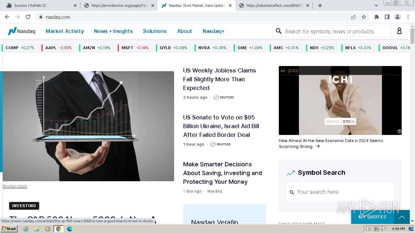Open the Chrome three-dot menu
Image resolution: width=415 pixels, height=233 pixels.
(408, 17)
